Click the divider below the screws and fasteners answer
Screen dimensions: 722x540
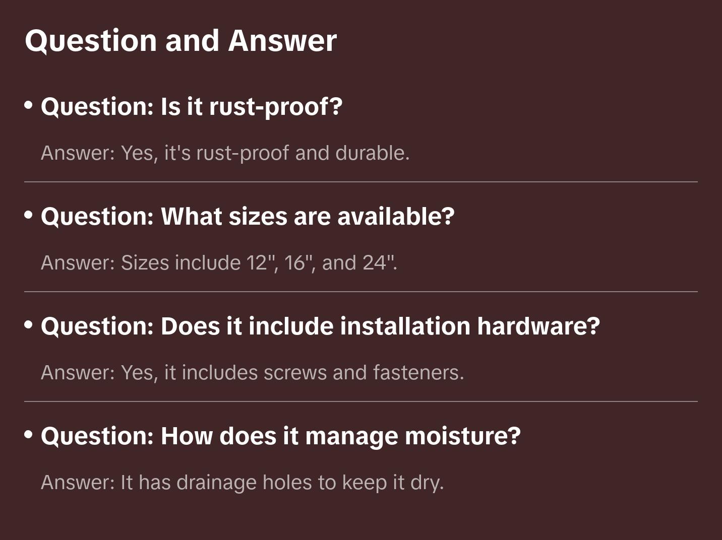coord(361,401)
